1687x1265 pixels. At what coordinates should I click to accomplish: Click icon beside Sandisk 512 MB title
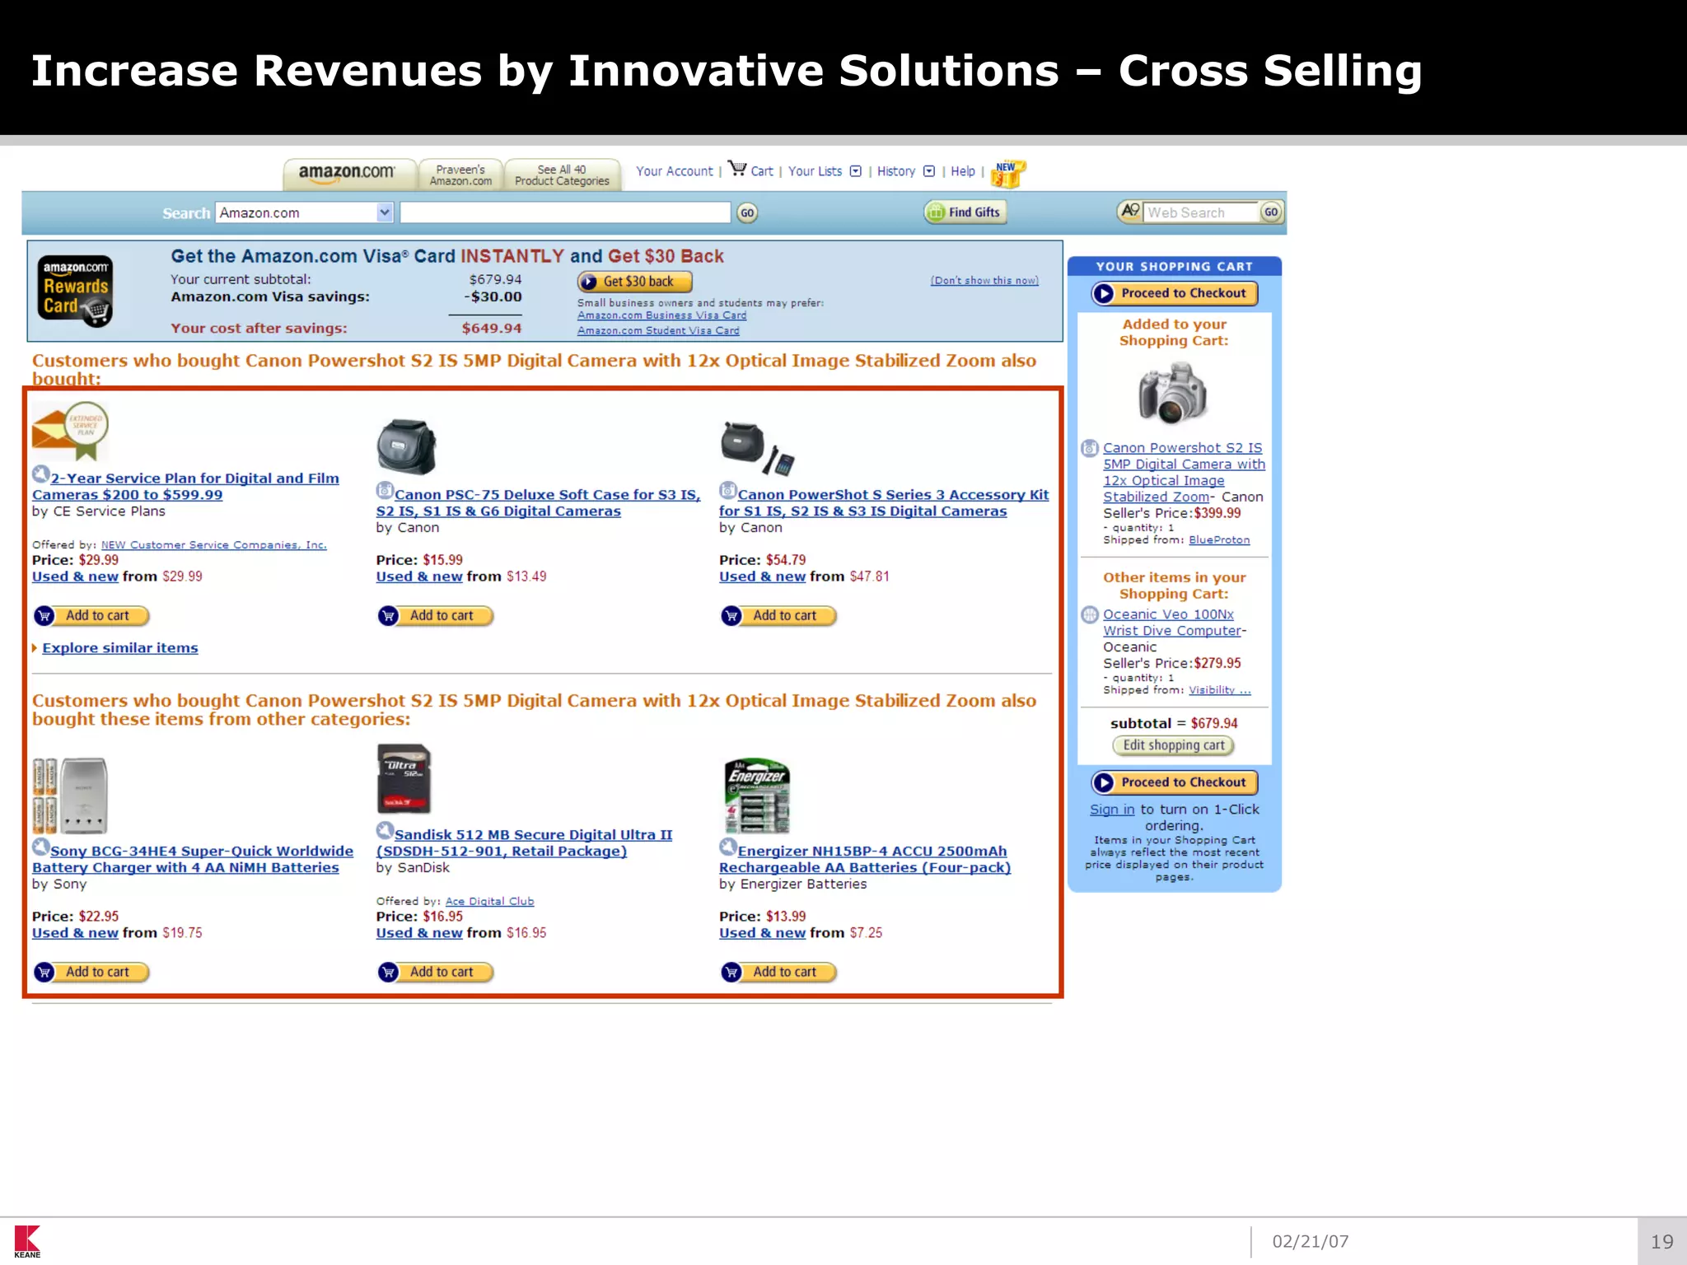[385, 831]
